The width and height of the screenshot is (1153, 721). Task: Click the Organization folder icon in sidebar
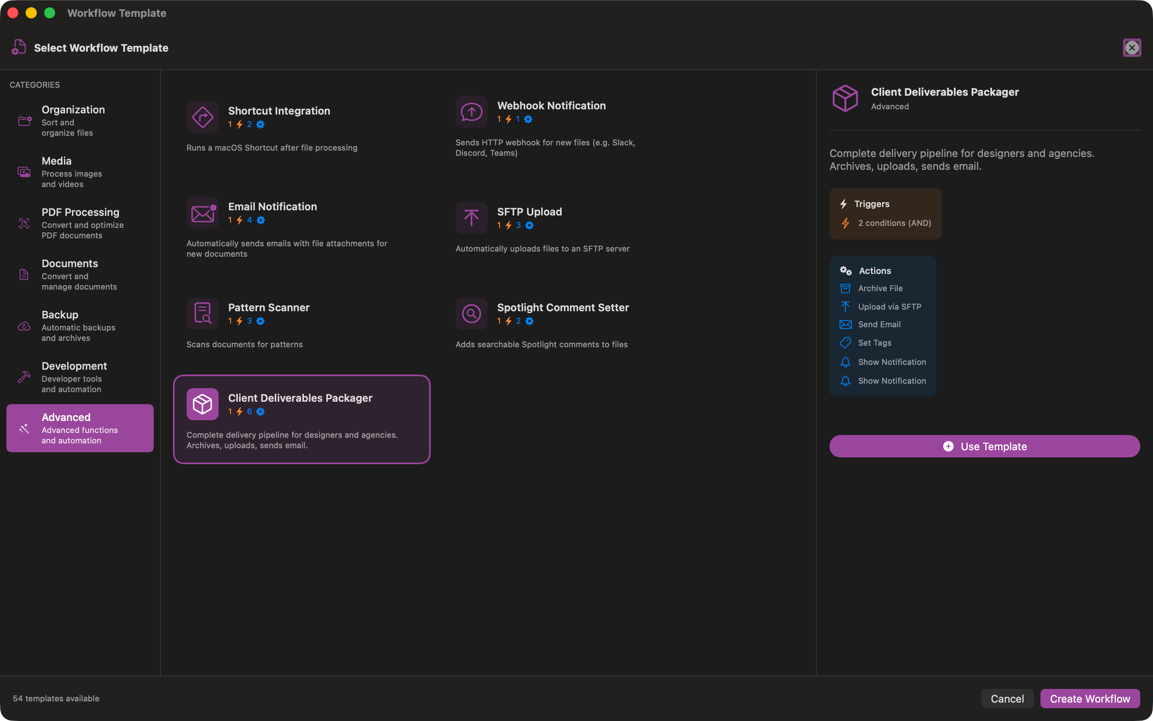(25, 121)
